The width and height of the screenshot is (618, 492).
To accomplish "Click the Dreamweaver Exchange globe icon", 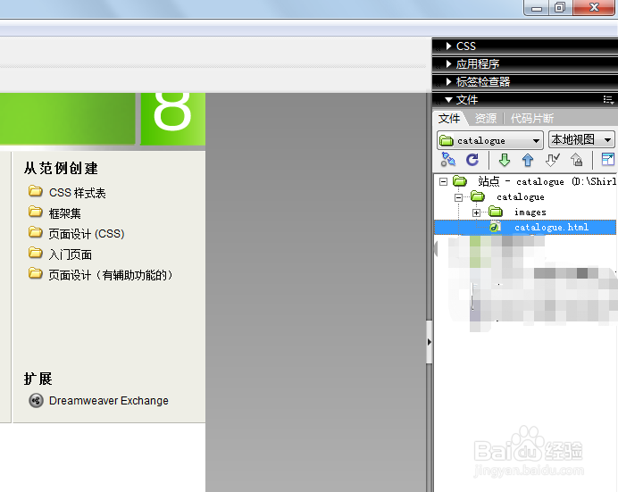I will pos(36,401).
